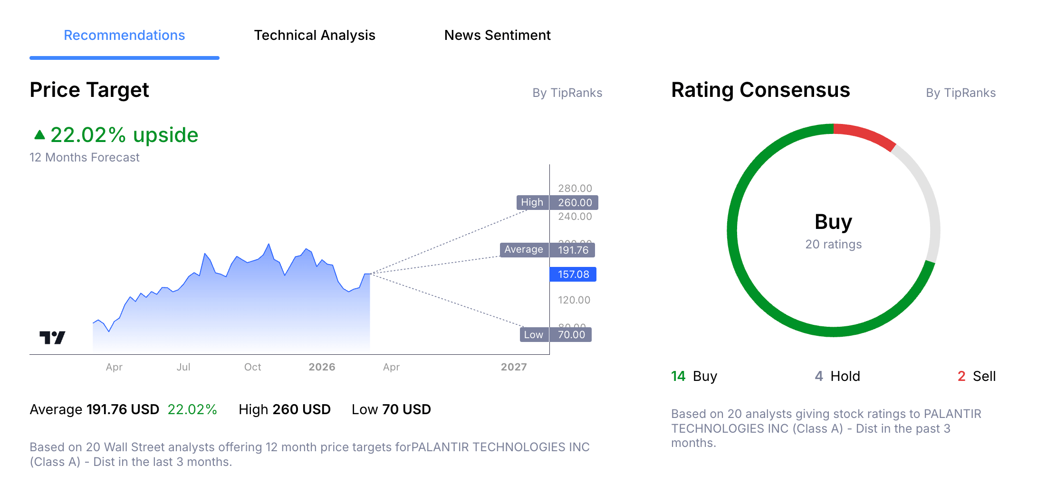Click the 'By TipRanks' link under Price Target
The image size is (1037, 493).
coord(567,93)
